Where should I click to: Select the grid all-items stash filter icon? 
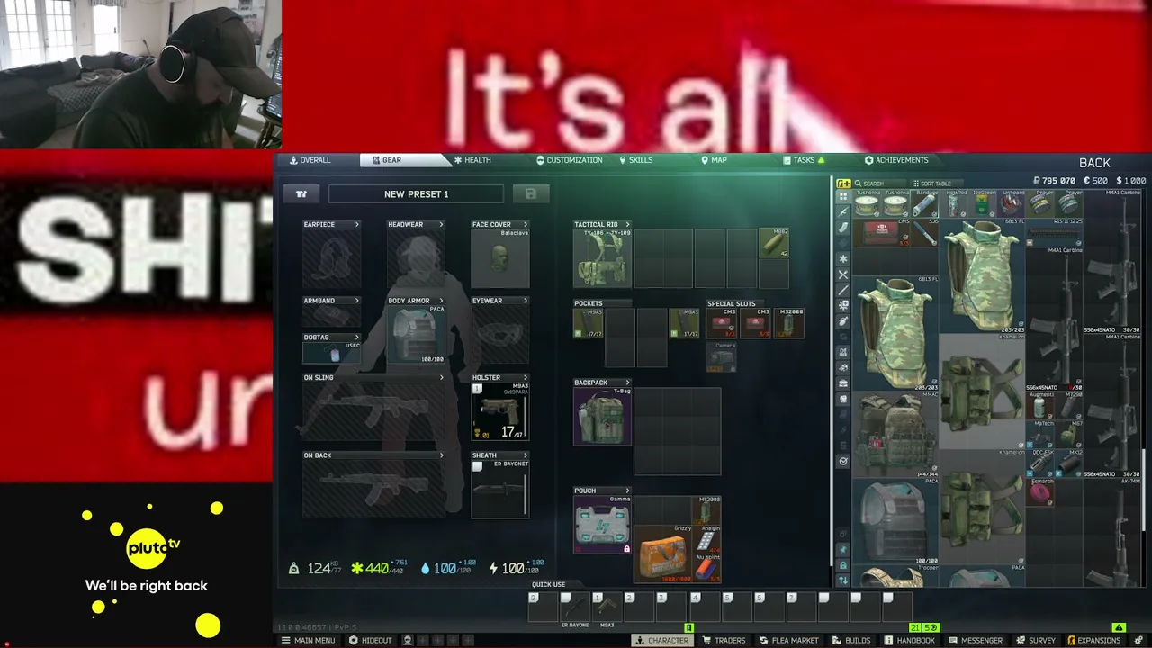[843, 197]
